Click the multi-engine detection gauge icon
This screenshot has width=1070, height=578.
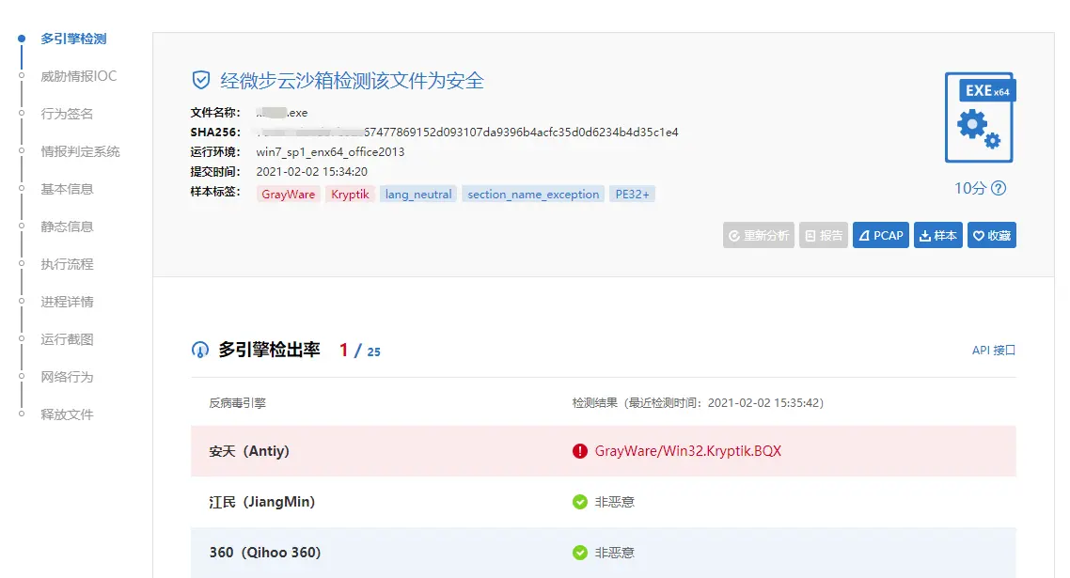click(198, 349)
